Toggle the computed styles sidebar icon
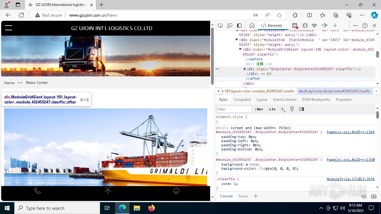This screenshot has width=381, height=214. 302,109
